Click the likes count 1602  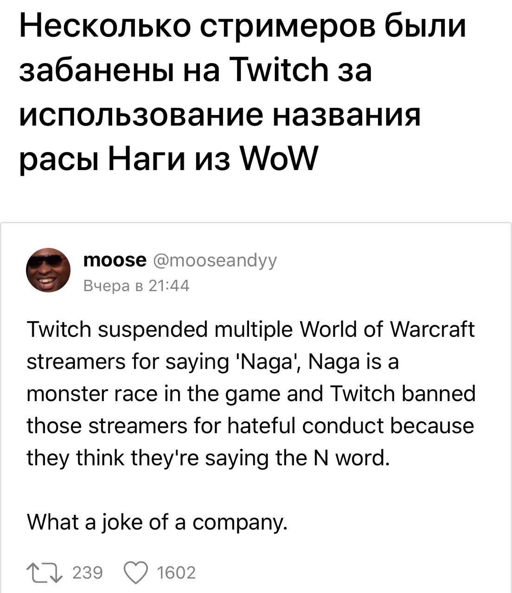176,573
